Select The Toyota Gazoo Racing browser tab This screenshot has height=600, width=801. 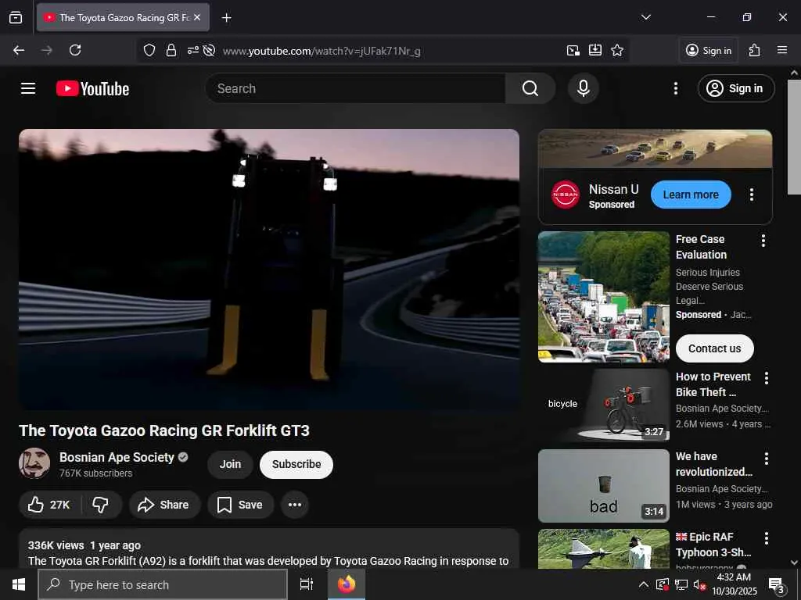coord(123,17)
